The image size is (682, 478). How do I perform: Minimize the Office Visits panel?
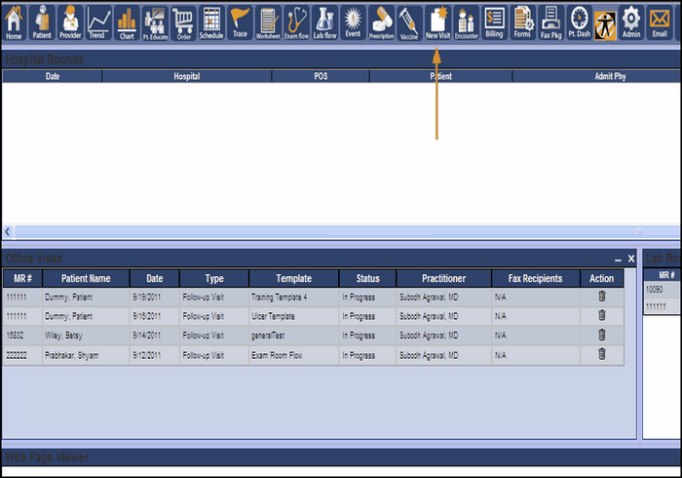click(618, 259)
